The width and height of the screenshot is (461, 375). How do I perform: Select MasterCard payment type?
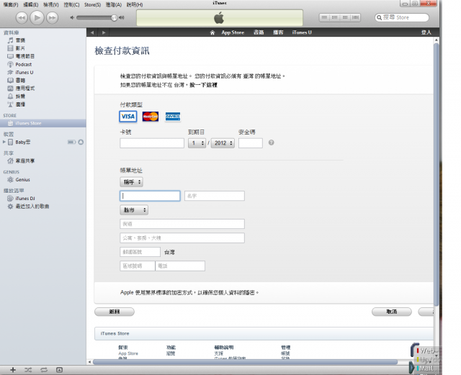pos(151,117)
